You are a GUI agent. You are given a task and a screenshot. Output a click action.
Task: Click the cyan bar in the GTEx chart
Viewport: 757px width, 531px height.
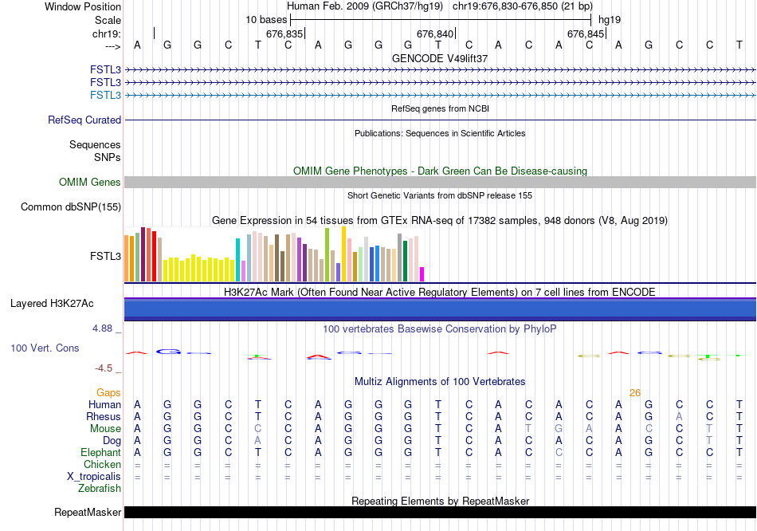(x=237, y=259)
